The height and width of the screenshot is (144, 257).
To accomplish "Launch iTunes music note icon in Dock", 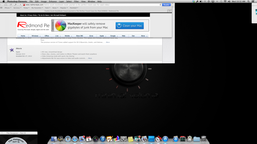I will tap(102, 139).
